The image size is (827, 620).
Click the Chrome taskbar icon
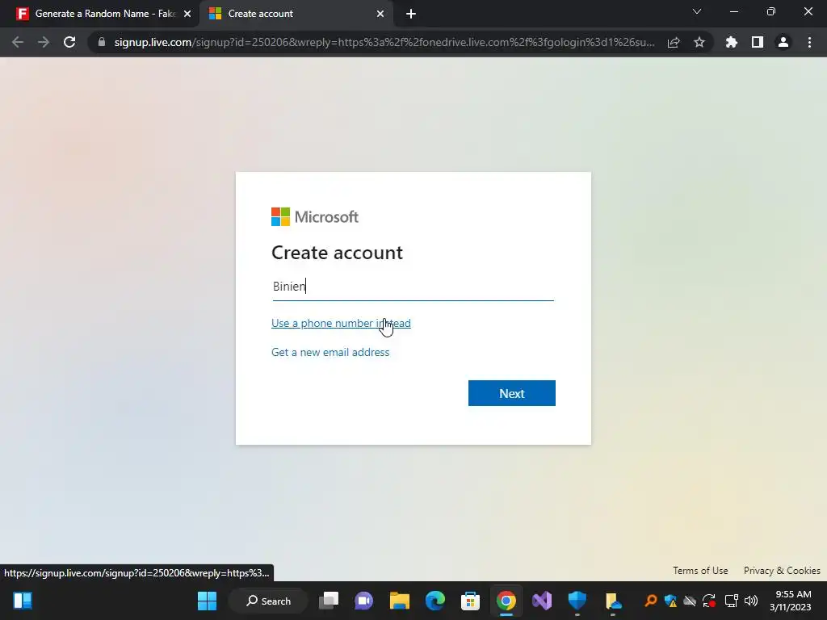[506, 601]
